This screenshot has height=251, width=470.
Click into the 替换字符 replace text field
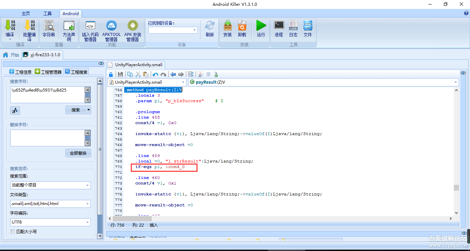pos(47,138)
